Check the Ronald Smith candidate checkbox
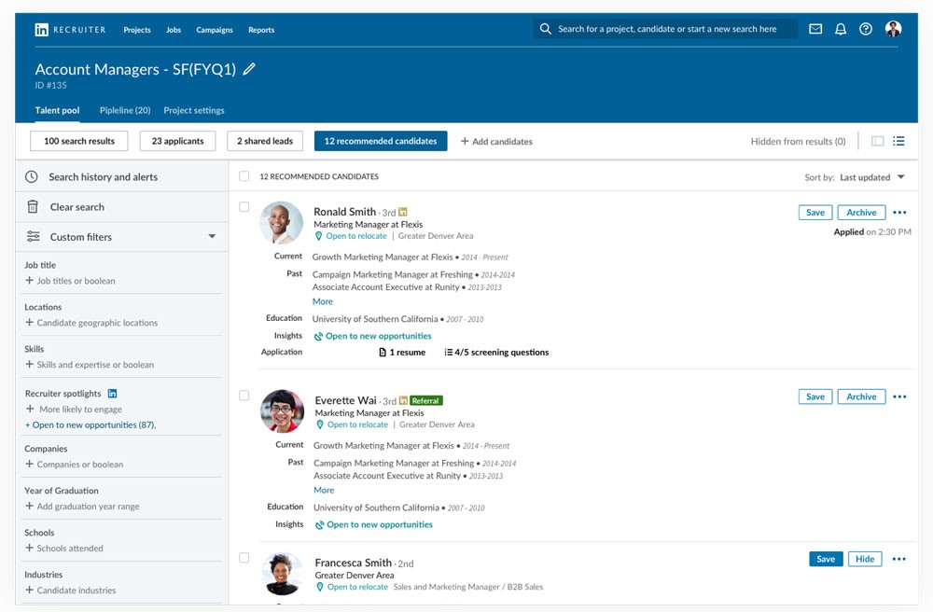Viewport: 933px width, 612px height. [244, 206]
